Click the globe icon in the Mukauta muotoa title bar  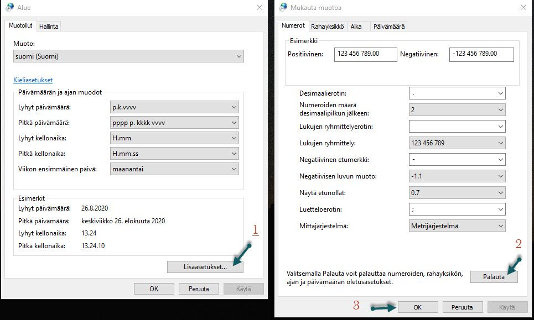tap(283, 7)
